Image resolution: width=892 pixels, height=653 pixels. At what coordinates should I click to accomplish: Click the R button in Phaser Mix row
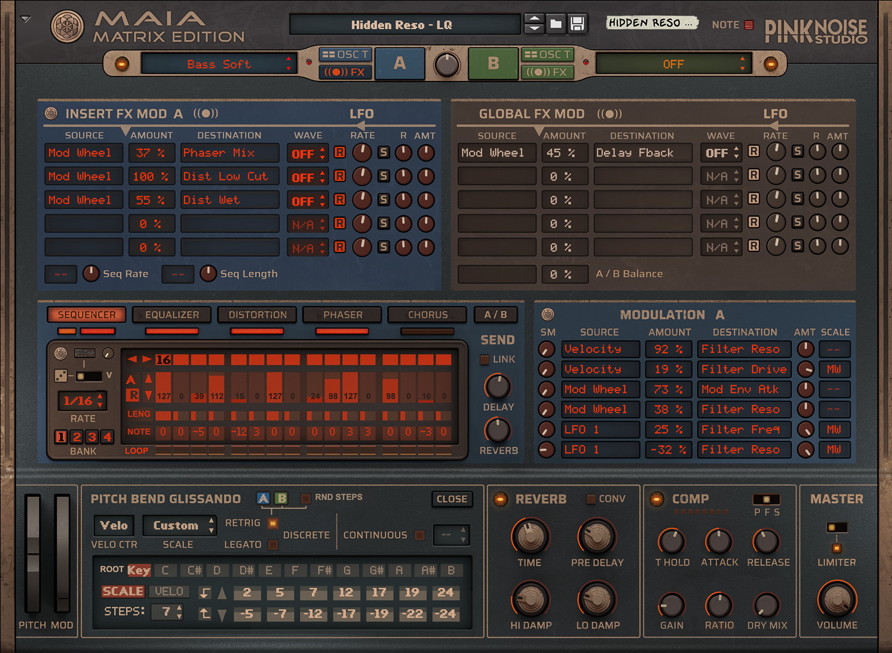pyautogui.click(x=340, y=152)
